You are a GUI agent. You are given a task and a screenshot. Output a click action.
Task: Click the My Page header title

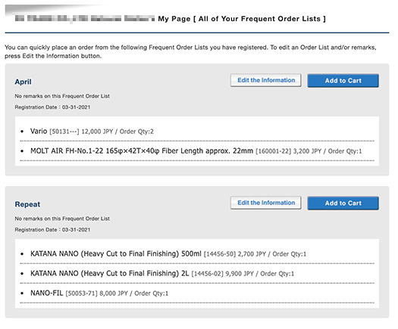pyautogui.click(x=242, y=19)
